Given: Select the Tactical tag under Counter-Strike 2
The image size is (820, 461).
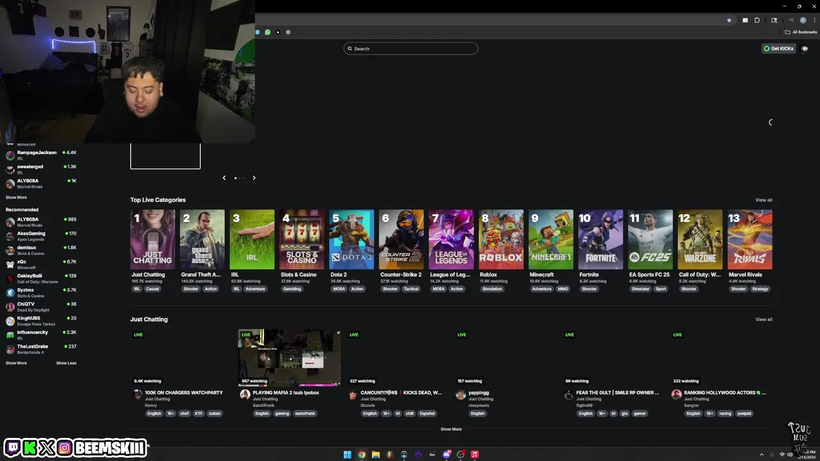Looking at the screenshot, I should pyautogui.click(x=411, y=289).
